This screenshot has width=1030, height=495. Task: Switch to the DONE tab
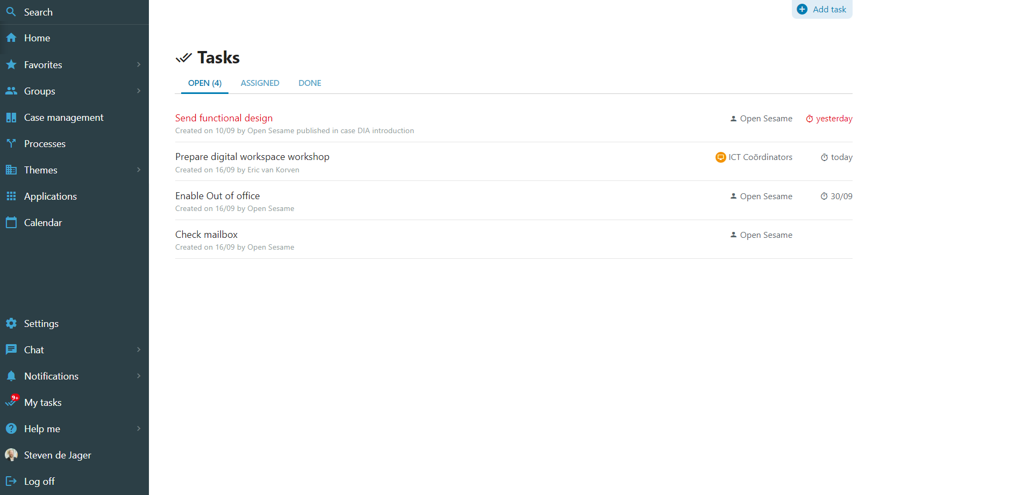tap(310, 83)
